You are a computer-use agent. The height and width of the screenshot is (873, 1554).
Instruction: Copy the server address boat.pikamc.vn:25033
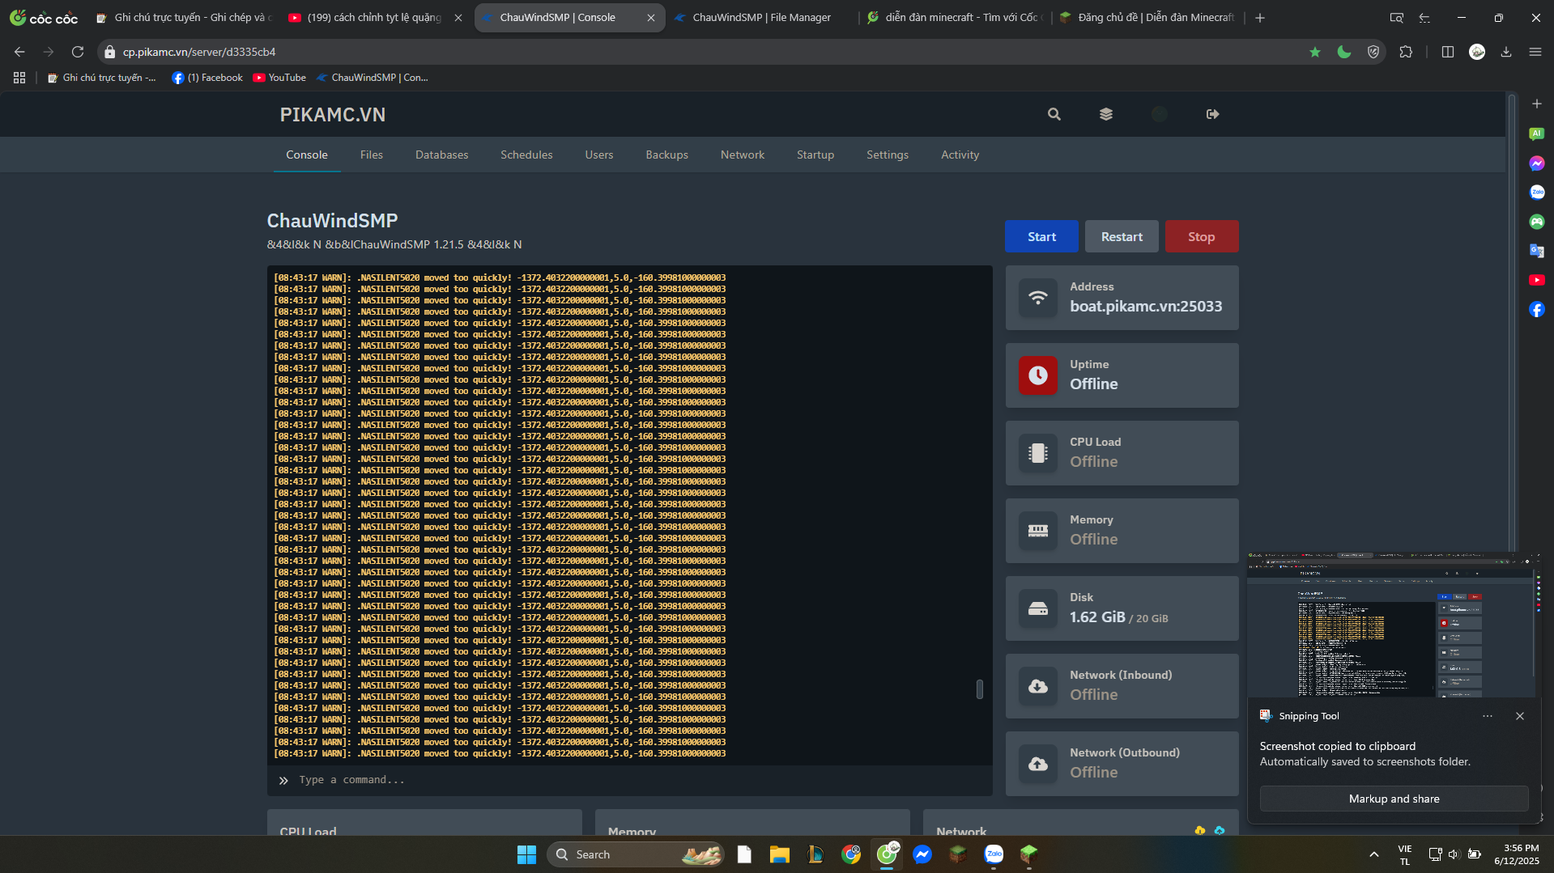pyautogui.click(x=1146, y=306)
